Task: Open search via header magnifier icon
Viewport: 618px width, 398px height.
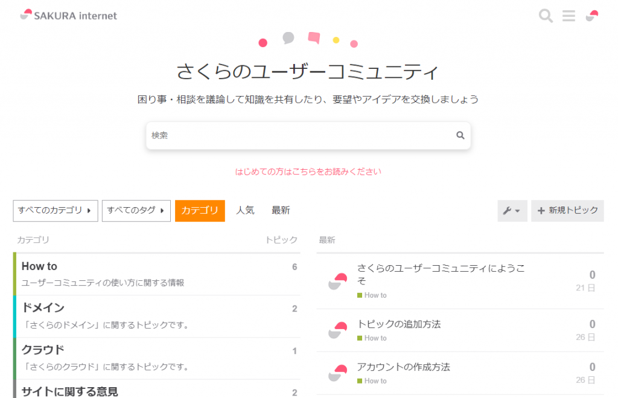Action: pos(546,16)
